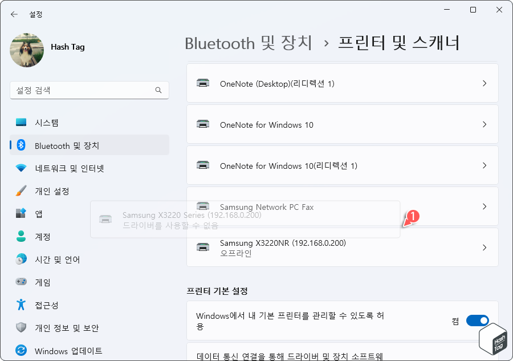Select the 시스템 icon in the sidebar
The width and height of the screenshot is (513, 361).
[x=20, y=122]
